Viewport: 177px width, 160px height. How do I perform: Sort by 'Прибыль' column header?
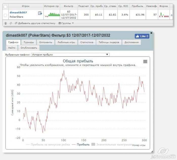(137, 6)
